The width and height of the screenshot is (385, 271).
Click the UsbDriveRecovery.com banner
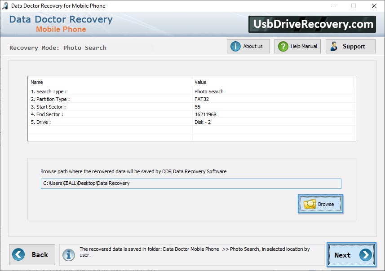[x=312, y=24]
